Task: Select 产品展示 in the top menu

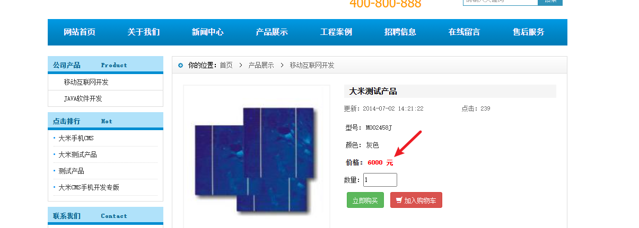Action: click(272, 32)
